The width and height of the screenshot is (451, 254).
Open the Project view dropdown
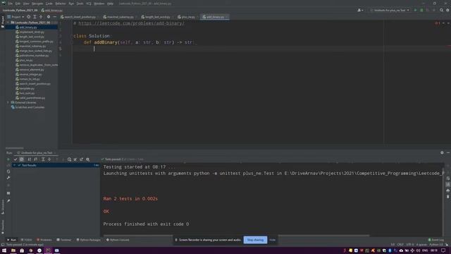click(x=16, y=17)
